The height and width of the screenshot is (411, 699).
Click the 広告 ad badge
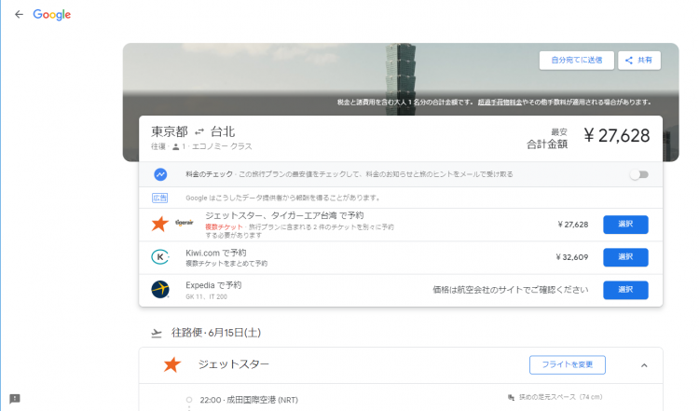pos(159,198)
